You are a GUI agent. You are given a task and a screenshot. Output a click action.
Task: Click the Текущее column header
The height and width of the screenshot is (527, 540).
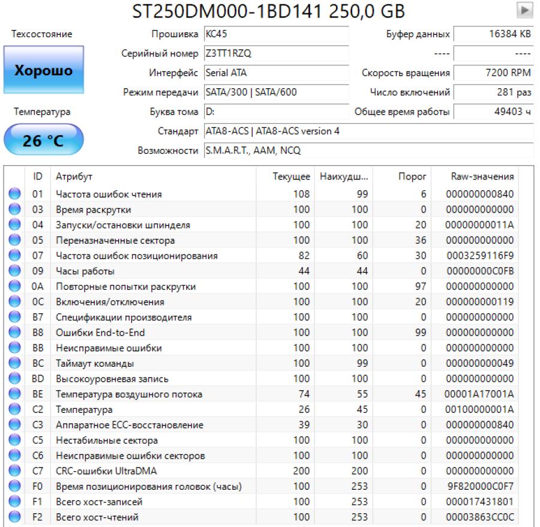pyautogui.click(x=291, y=177)
